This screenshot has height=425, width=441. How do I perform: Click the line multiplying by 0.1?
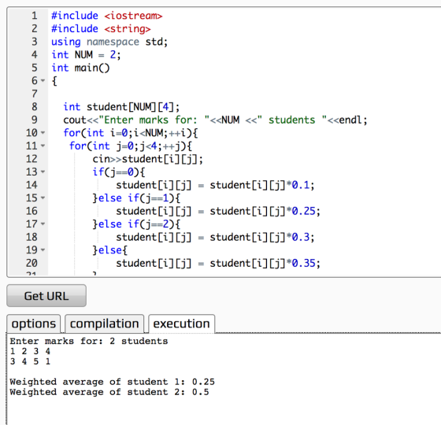point(215,185)
